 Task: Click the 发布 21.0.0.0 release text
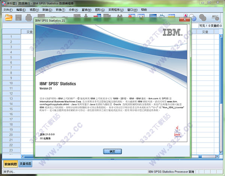point(47,134)
